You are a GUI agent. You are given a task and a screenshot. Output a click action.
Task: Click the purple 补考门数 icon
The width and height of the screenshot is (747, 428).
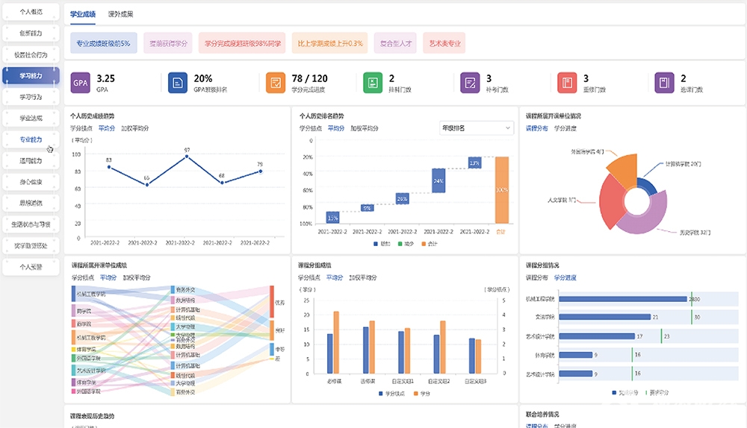[471, 83]
